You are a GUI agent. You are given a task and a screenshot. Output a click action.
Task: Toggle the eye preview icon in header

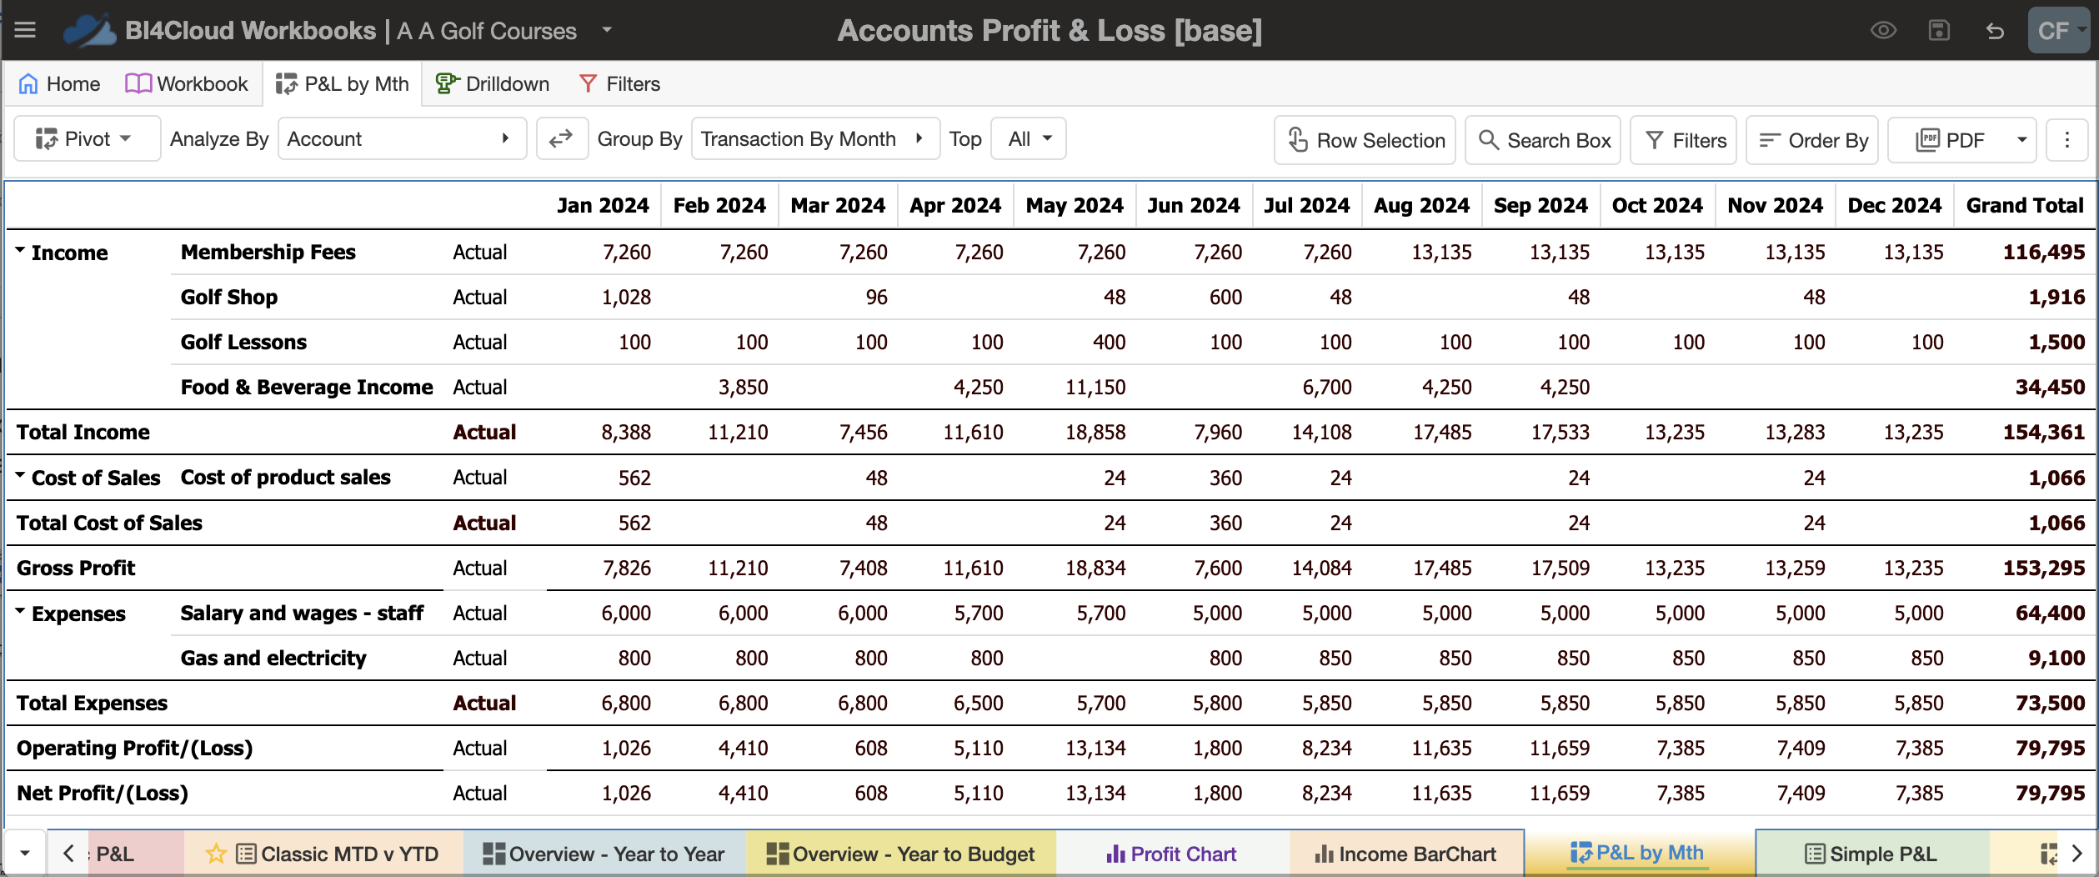[x=1883, y=31]
